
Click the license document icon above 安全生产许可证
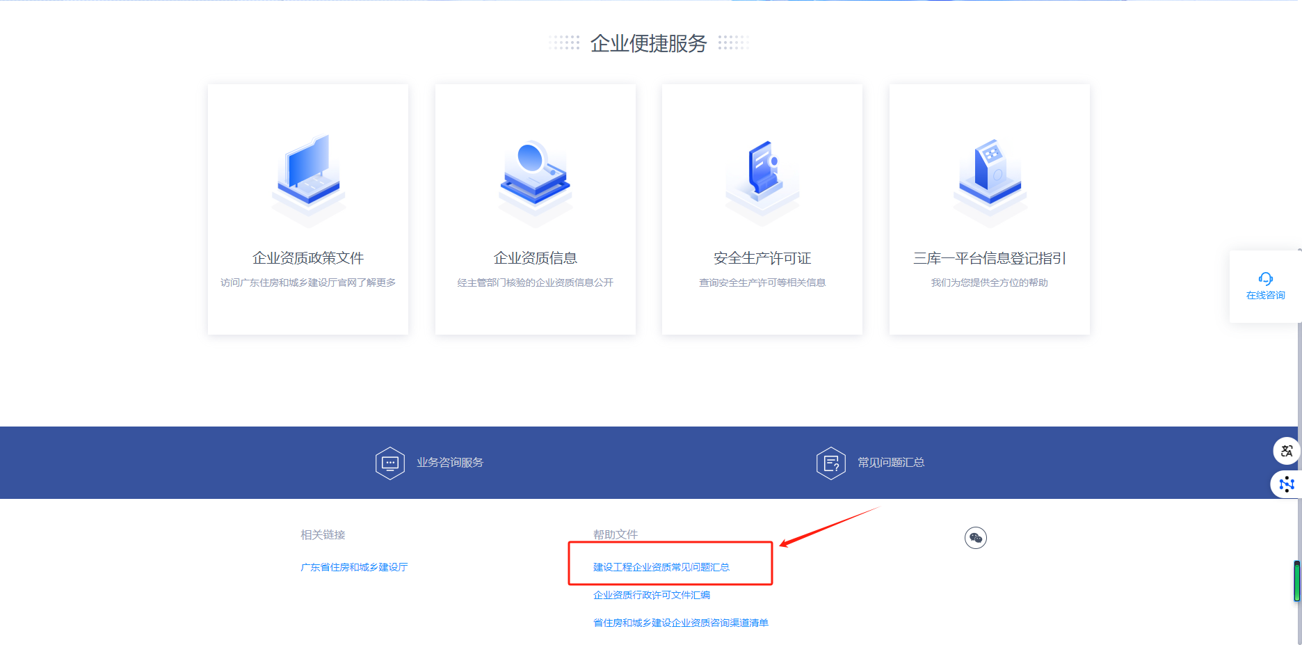point(762,169)
